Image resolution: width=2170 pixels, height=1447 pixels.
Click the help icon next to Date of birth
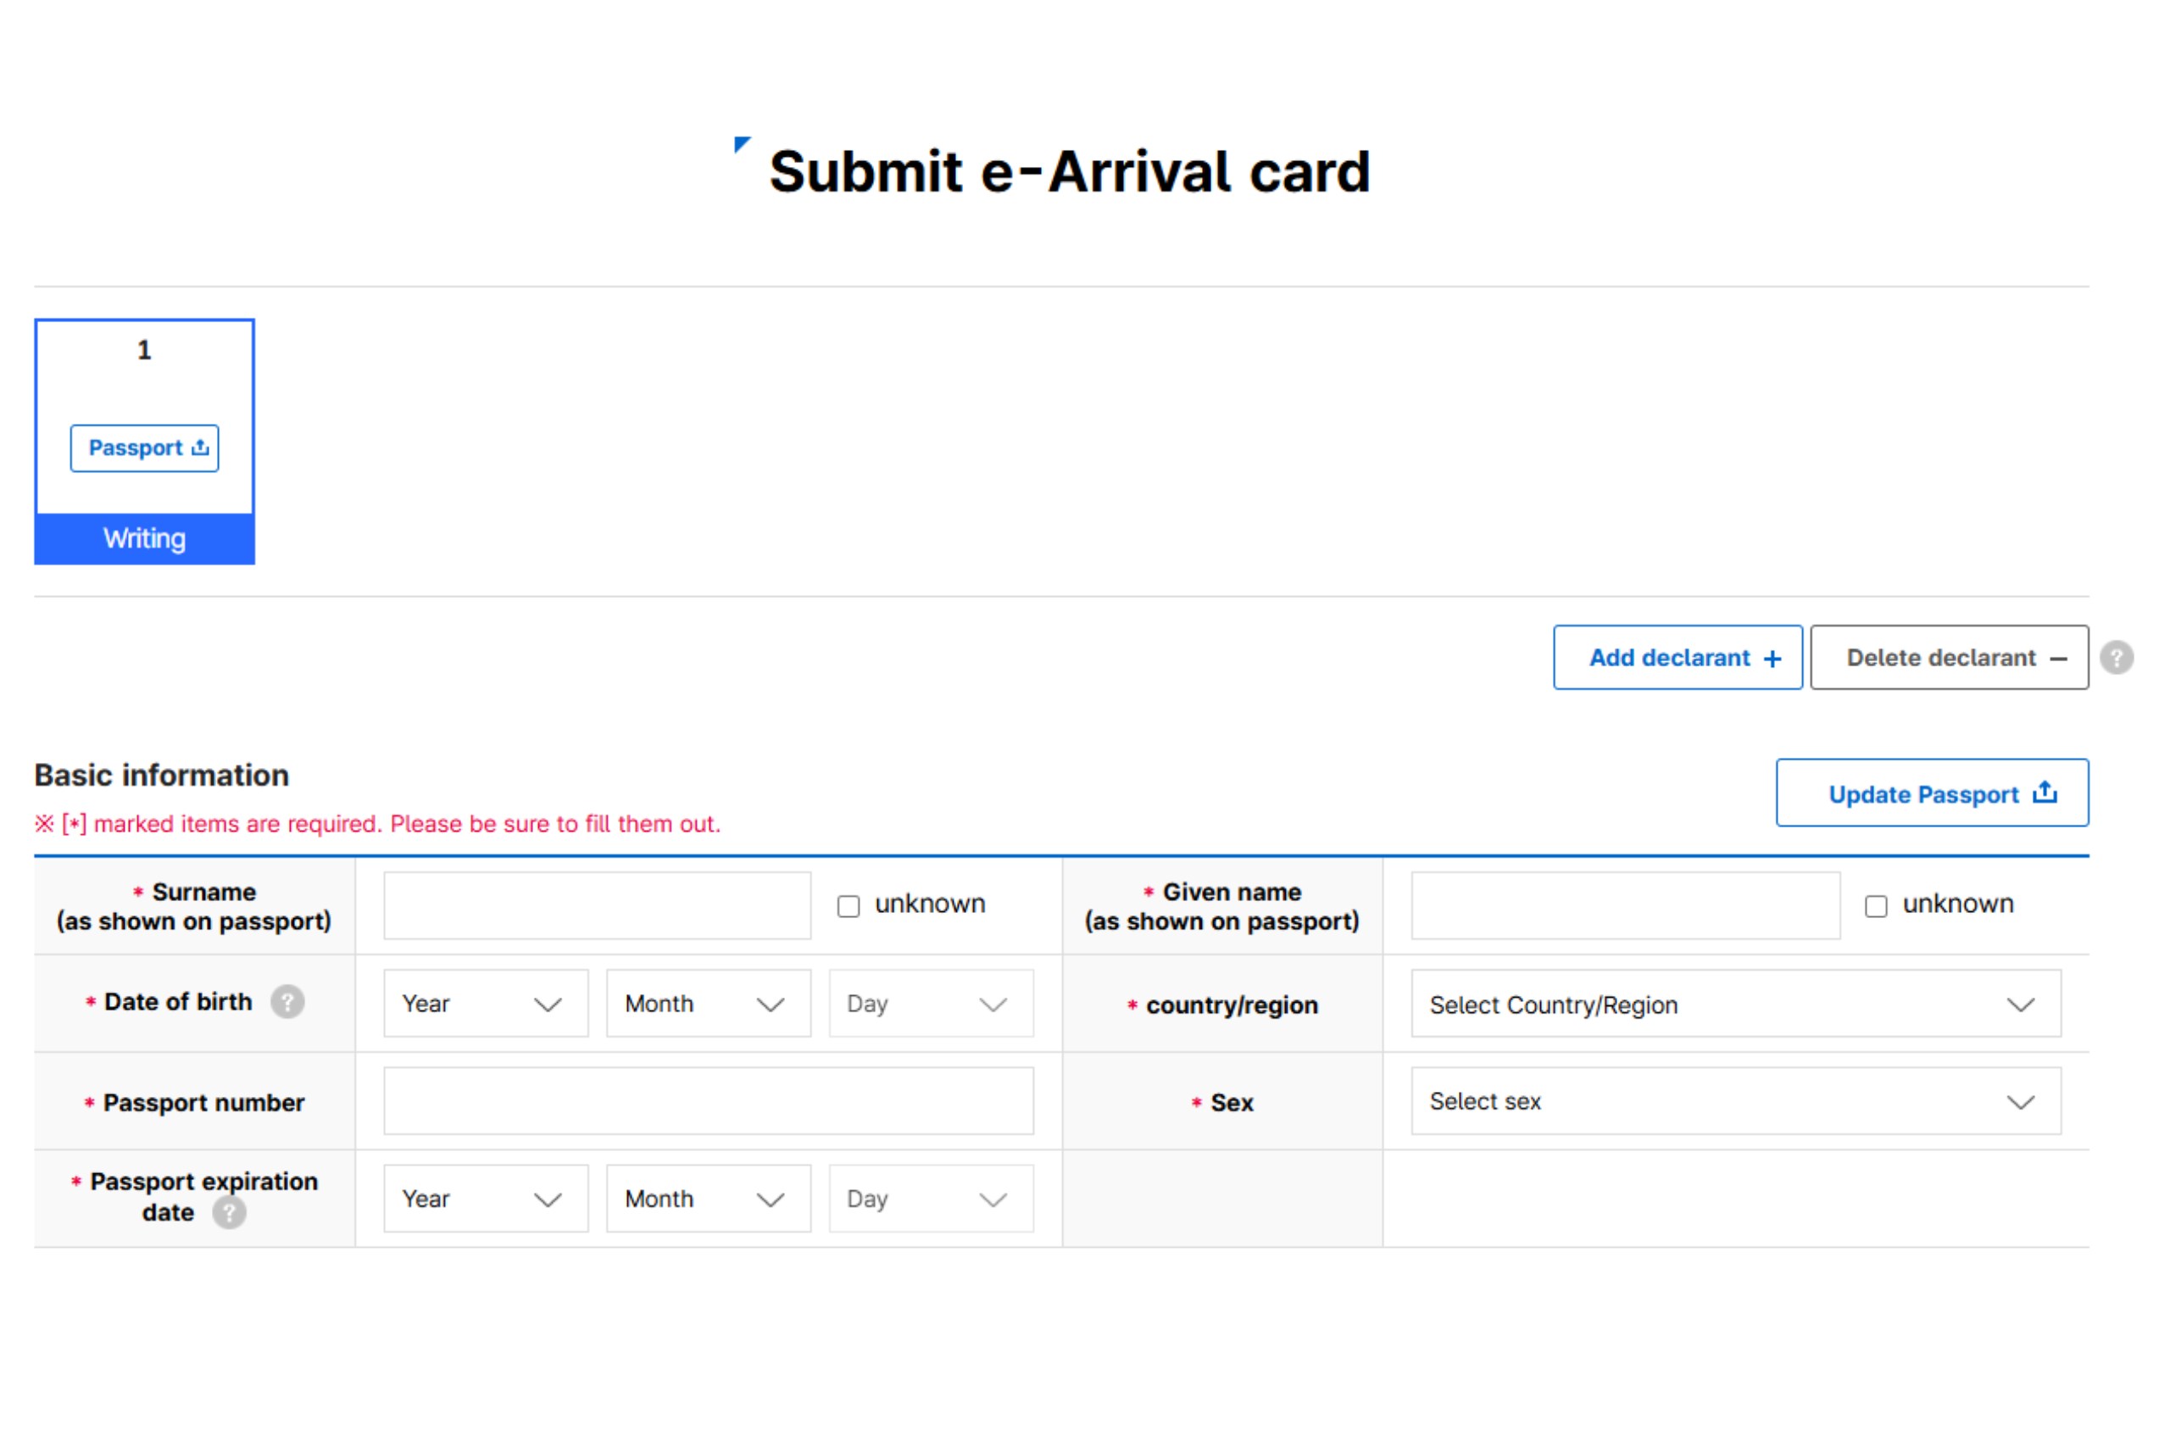(x=287, y=1002)
